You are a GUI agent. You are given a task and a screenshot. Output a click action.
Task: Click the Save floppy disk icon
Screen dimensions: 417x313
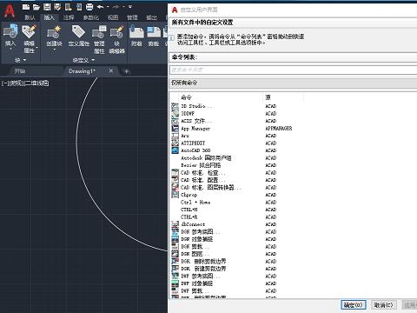pyautogui.click(x=47, y=7)
